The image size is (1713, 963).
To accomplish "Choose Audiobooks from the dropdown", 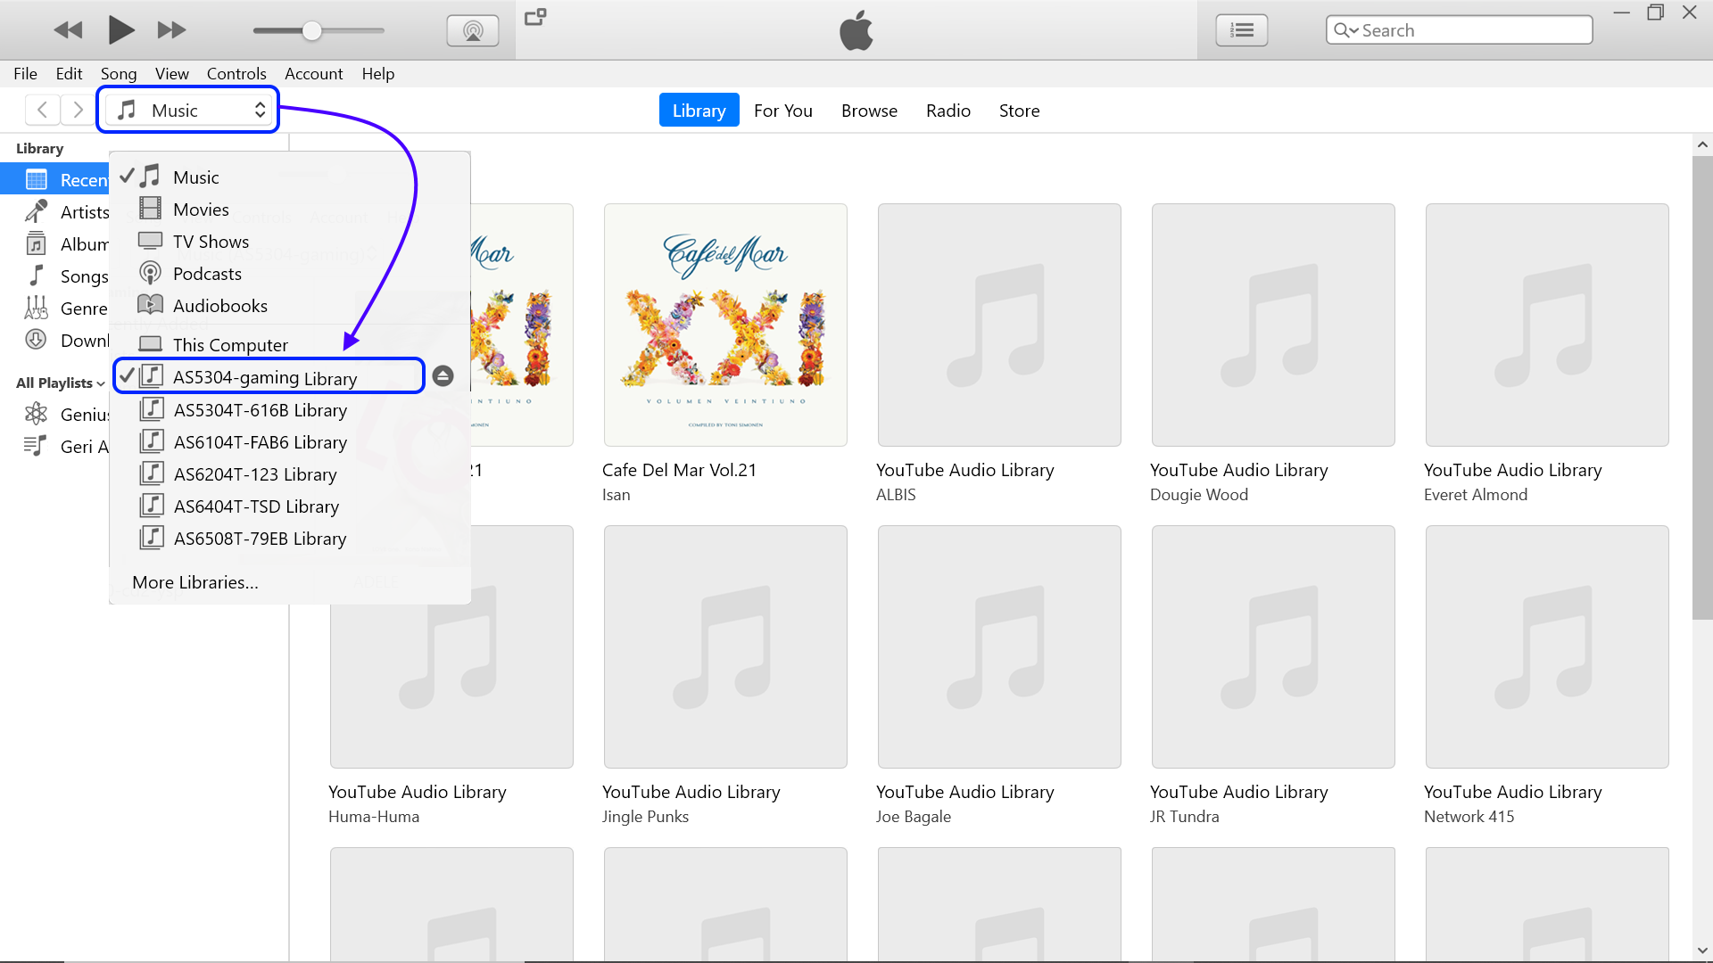I will point(290,306).
